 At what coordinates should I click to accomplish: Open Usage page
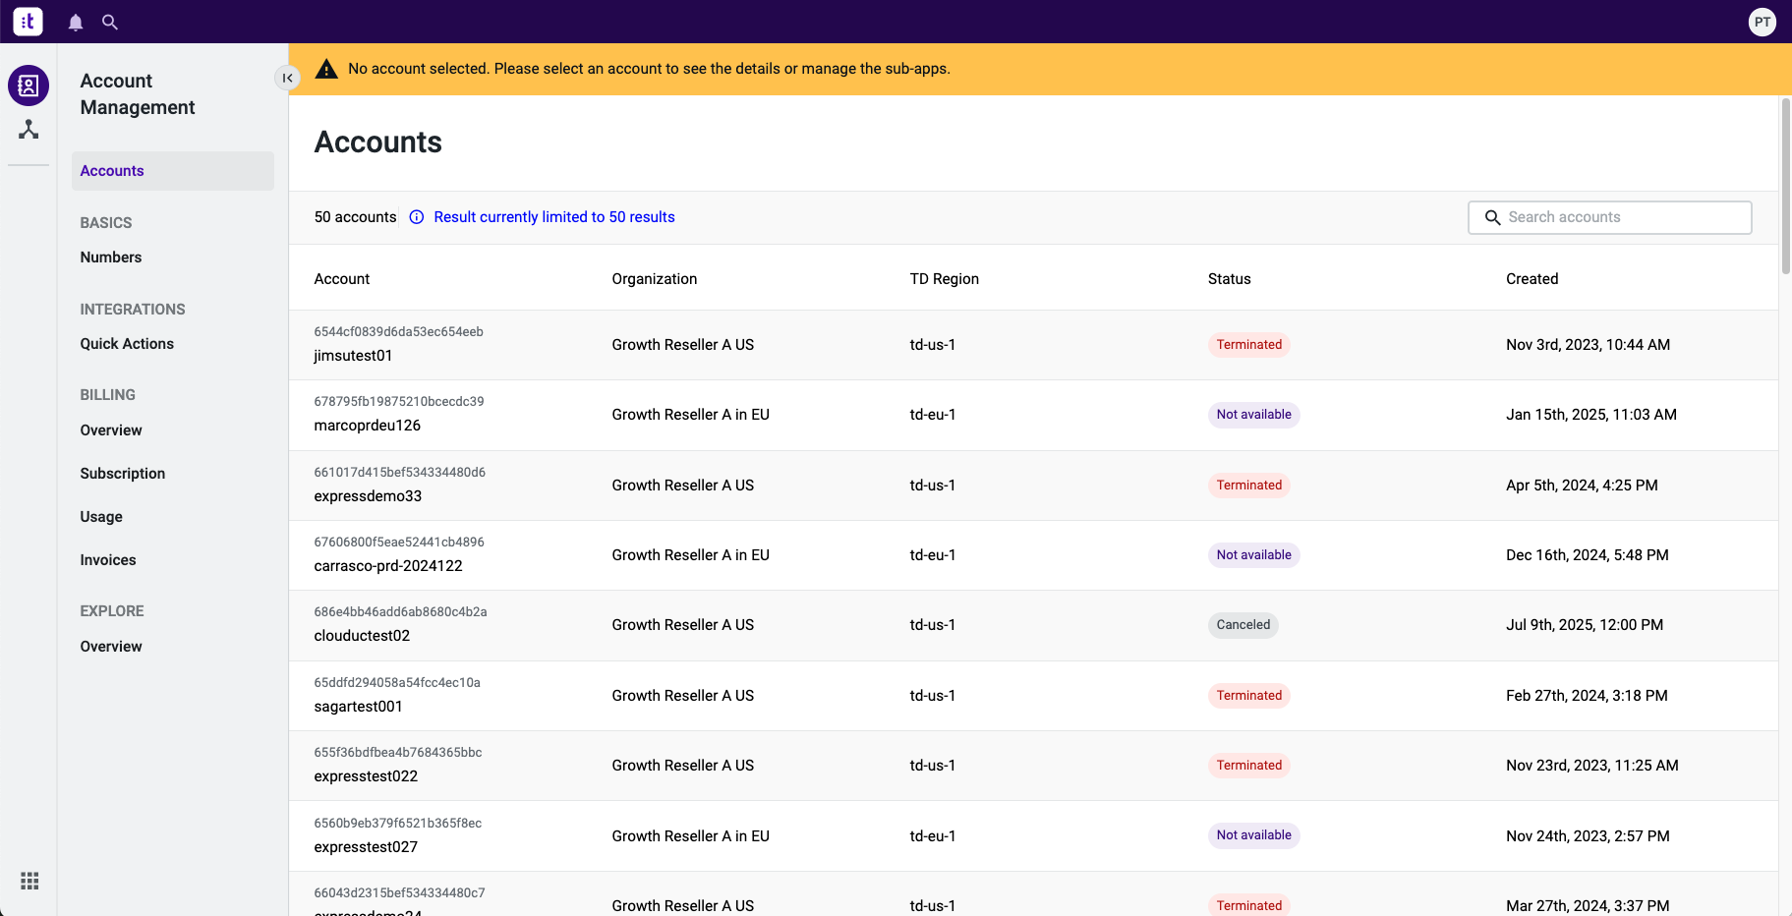[x=101, y=517]
